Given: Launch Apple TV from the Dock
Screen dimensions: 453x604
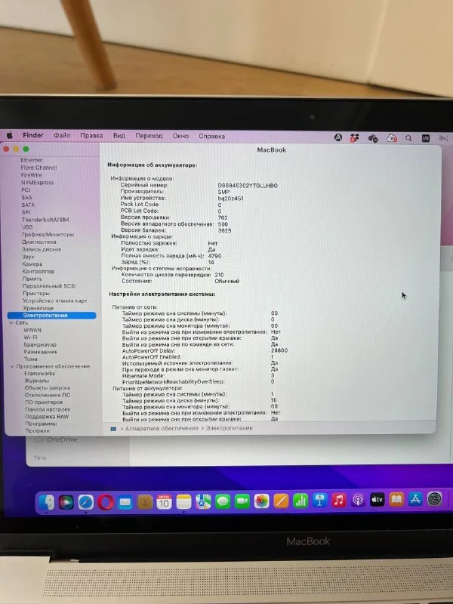Looking at the screenshot, I should (x=377, y=500).
